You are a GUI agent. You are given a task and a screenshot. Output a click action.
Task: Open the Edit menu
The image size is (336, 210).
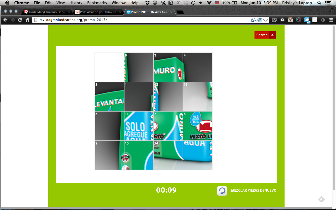pyautogui.click(x=48, y=3)
